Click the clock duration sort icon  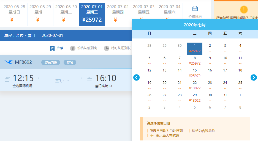tap(107, 48)
